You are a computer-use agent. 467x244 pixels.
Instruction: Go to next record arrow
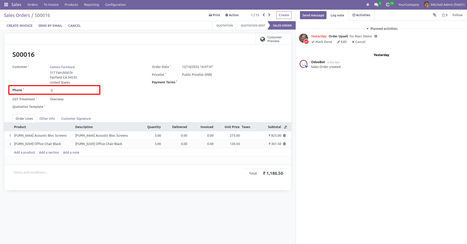(269, 15)
